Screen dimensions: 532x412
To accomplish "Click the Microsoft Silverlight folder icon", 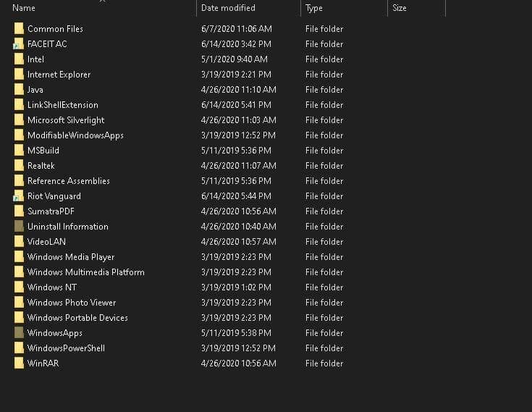I will point(19,119).
